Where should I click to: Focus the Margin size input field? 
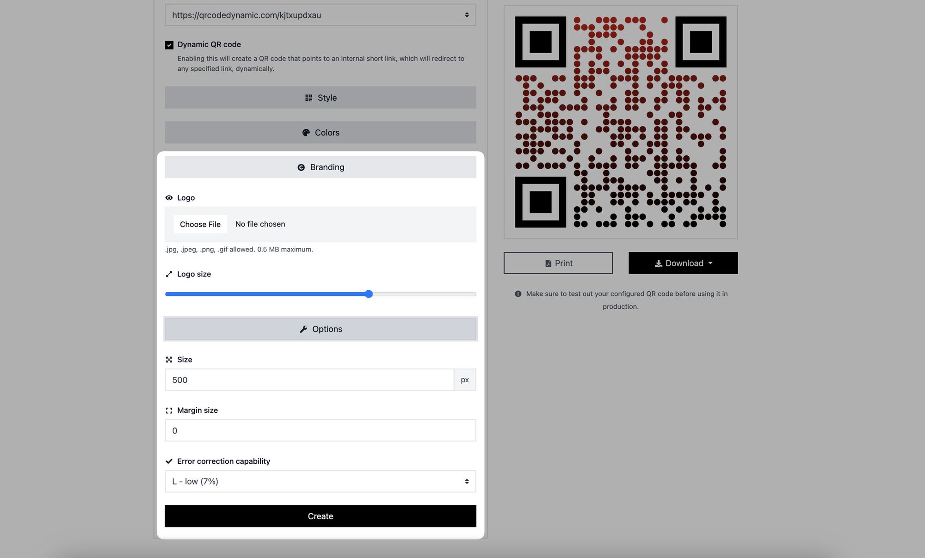(320, 430)
